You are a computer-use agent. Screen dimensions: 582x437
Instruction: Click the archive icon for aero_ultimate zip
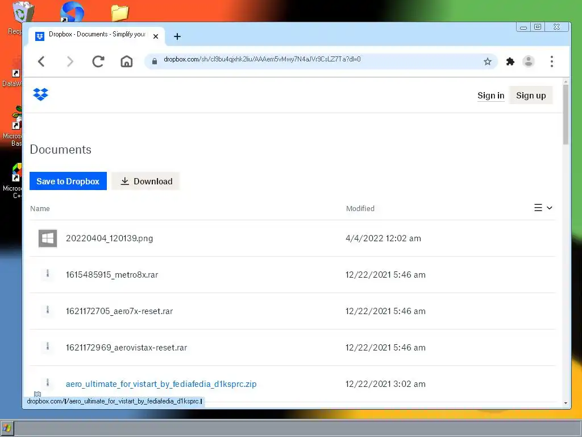click(x=48, y=383)
